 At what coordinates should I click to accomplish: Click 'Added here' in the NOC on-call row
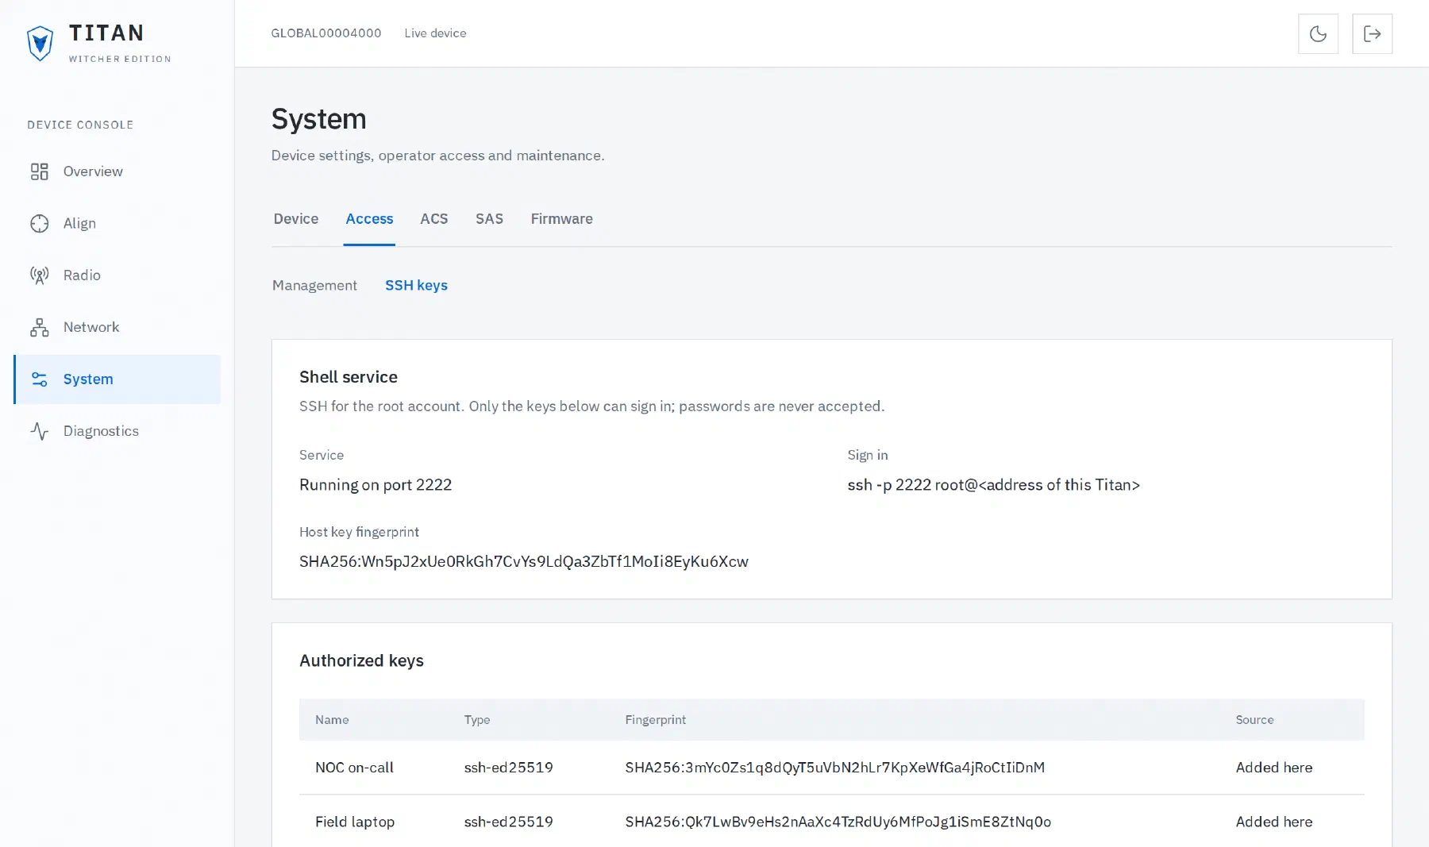tap(1274, 768)
